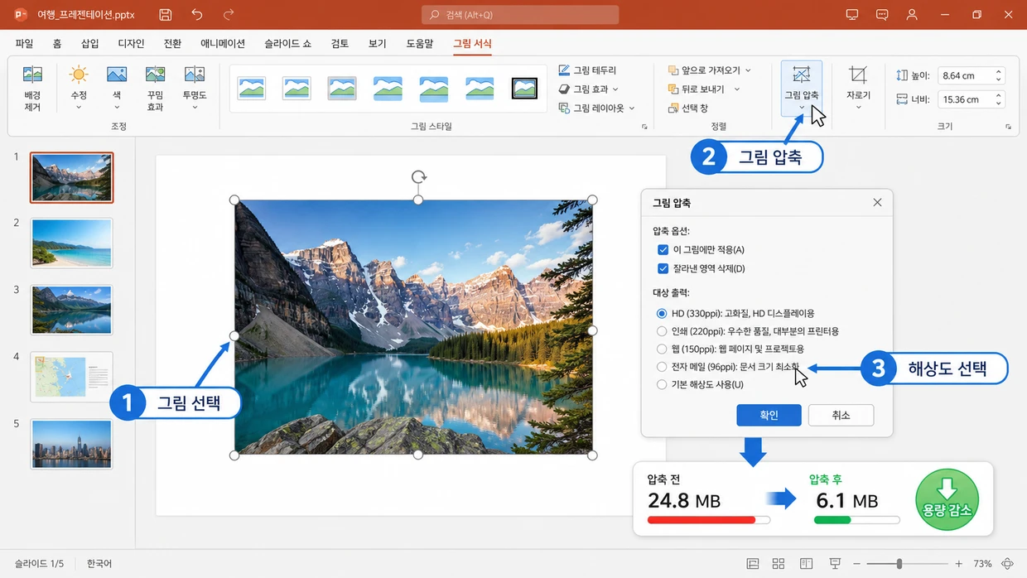Open the 색 color adjustment tool
The width and height of the screenshot is (1027, 578).
117,89
